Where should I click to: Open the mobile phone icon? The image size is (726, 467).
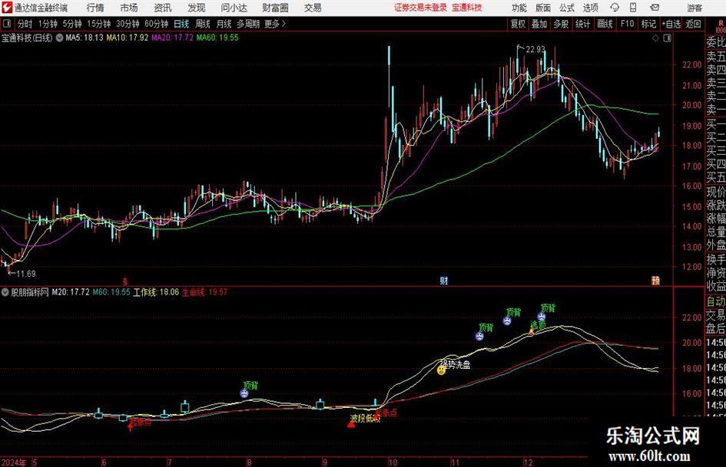click(x=633, y=8)
